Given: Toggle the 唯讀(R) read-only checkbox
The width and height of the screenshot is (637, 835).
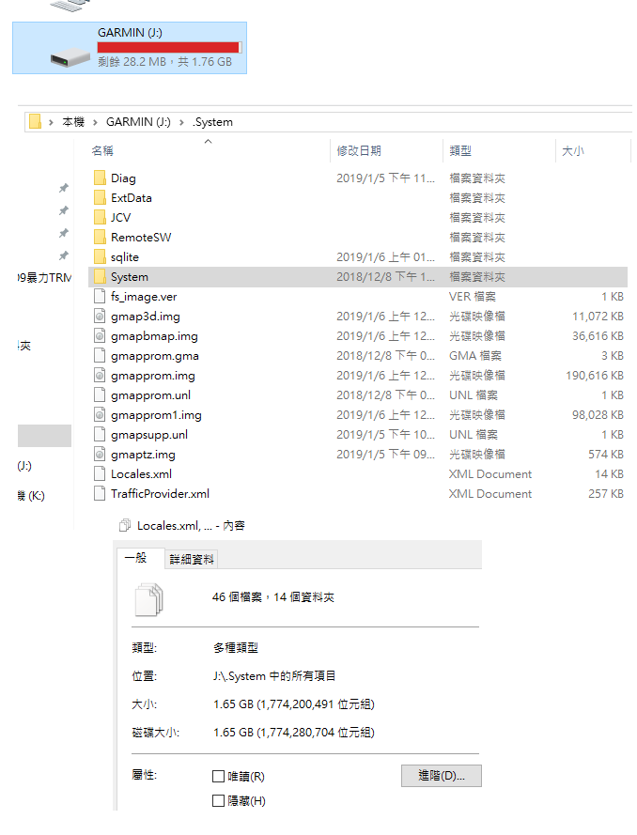Looking at the screenshot, I should pos(218,777).
